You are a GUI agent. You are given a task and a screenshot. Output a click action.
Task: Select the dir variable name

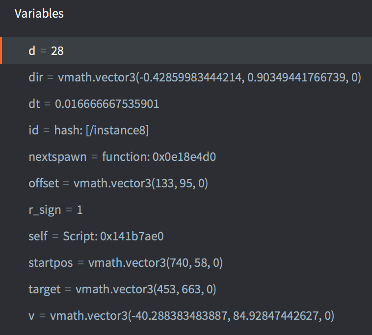click(x=36, y=77)
